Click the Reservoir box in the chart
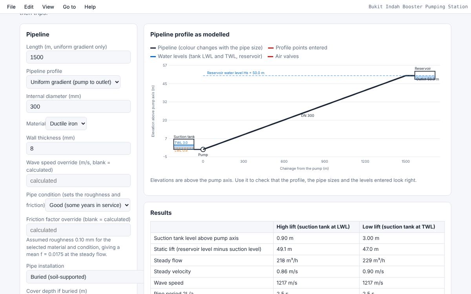The height and width of the screenshot is (294, 471). pos(425,75)
